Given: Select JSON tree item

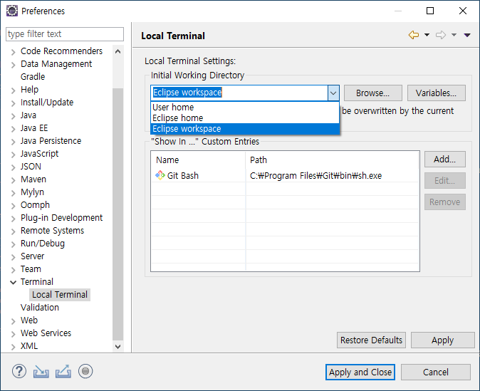Looking at the screenshot, I should (31, 166).
